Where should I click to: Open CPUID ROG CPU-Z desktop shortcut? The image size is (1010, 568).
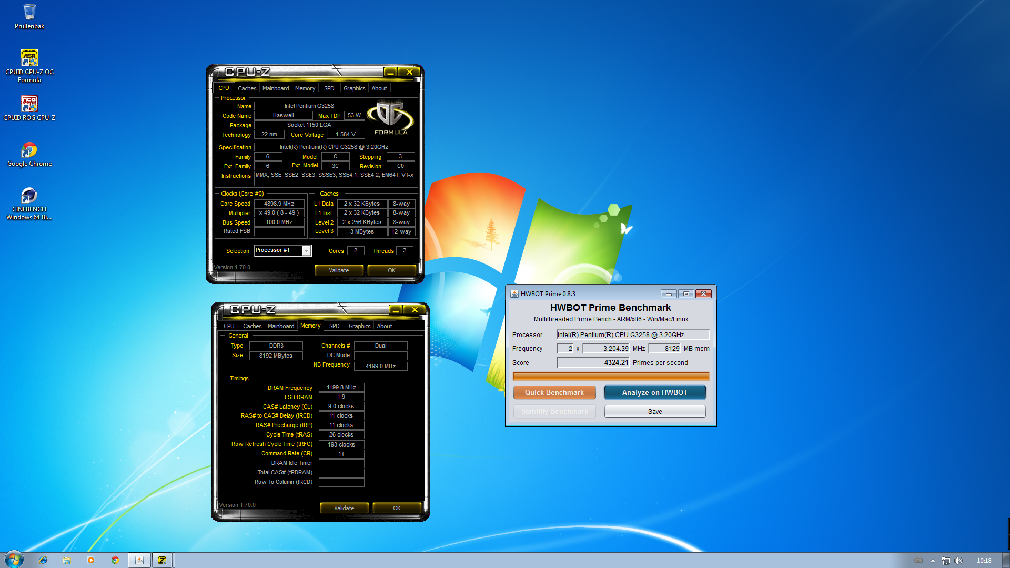[29, 108]
